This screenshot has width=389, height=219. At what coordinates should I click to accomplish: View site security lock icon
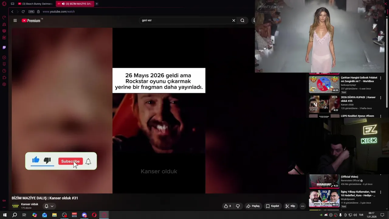(38, 12)
